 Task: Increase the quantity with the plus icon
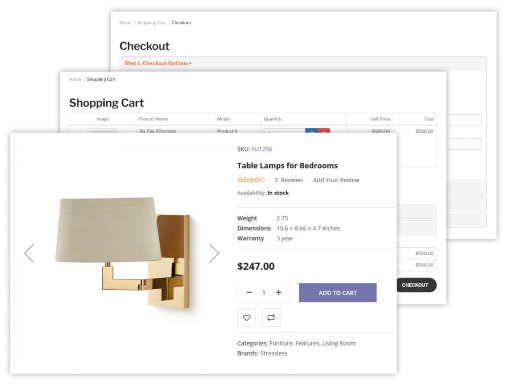(278, 293)
